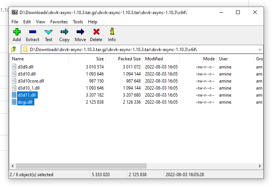
Task: Select the d3d10core.dll file
Action: pos(31,81)
